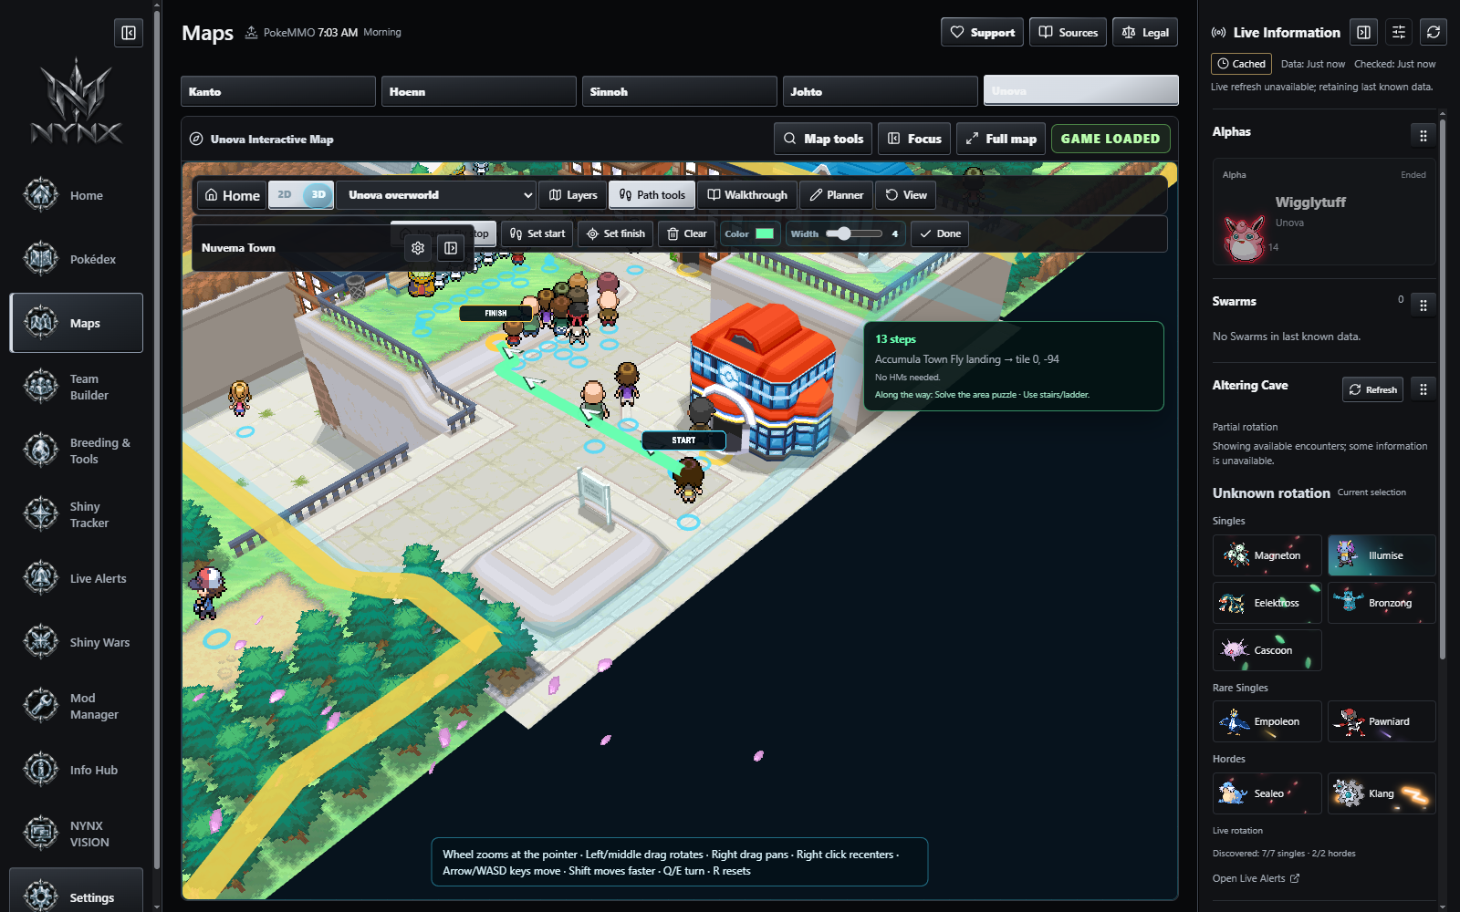
Task: Select Klang horde card
Action: pos(1382,793)
